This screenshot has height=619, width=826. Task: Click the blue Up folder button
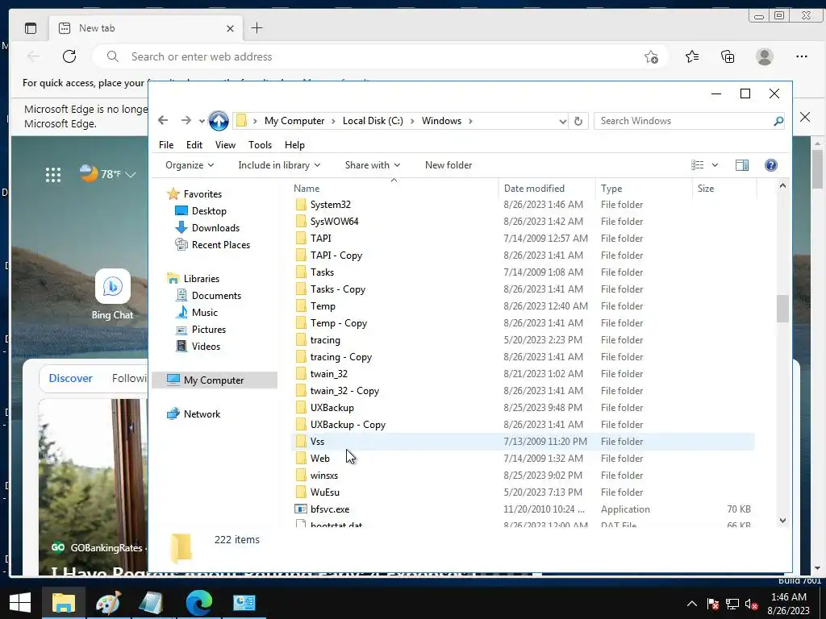tap(219, 121)
